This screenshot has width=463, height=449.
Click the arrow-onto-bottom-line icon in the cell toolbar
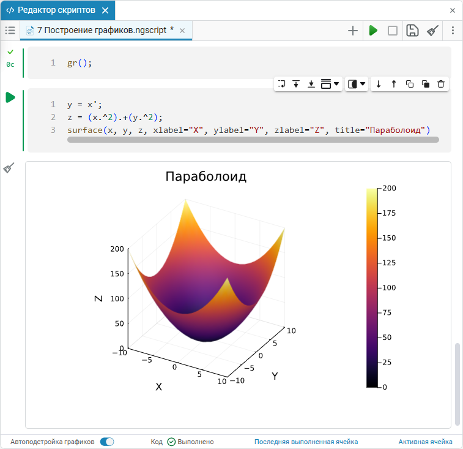coord(311,84)
